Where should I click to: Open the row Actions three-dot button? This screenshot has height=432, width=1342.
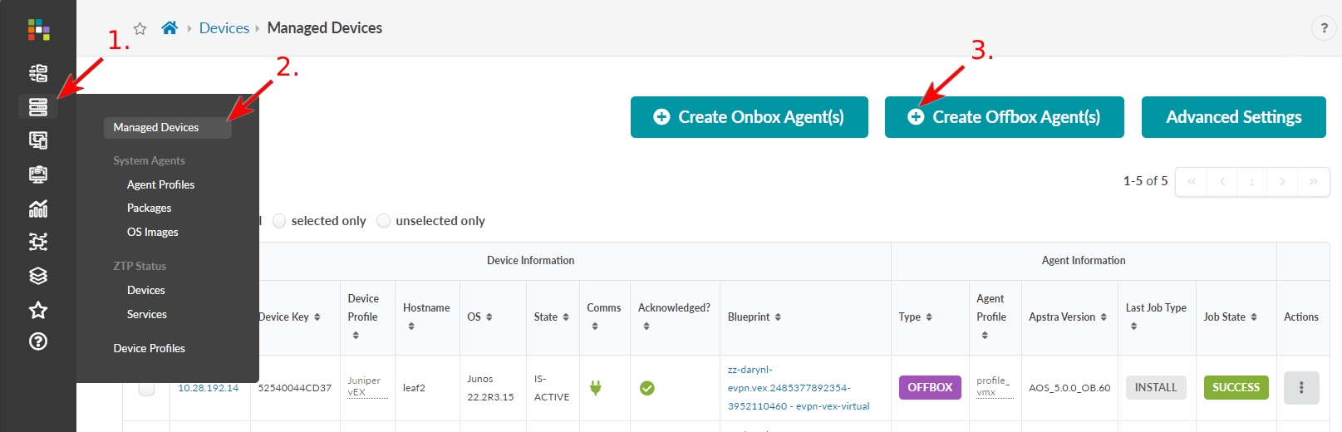coord(1300,388)
